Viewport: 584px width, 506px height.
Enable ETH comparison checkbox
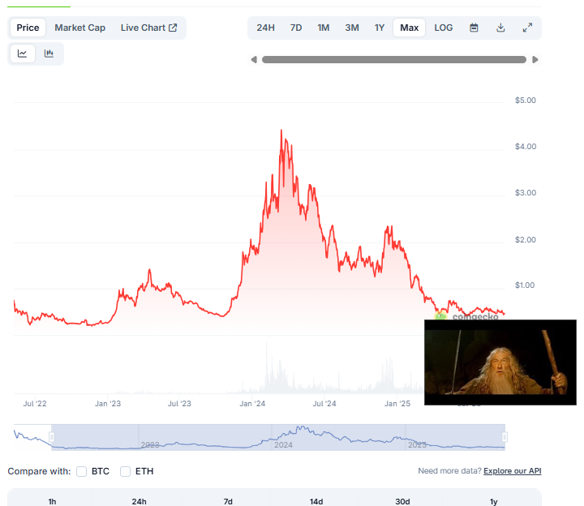[x=126, y=471]
